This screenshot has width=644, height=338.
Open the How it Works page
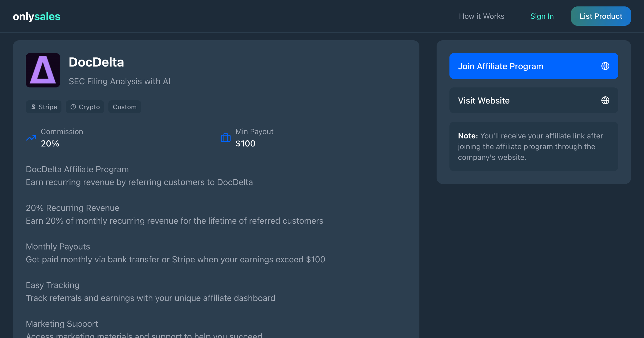tap(482, 16)
